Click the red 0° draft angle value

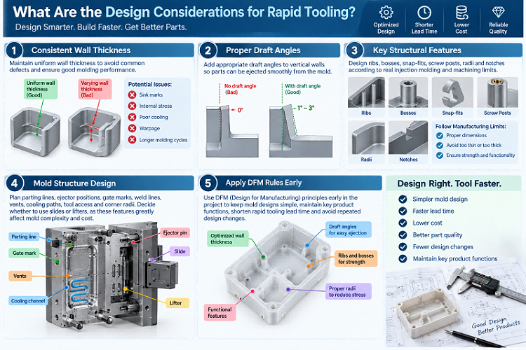pos(240,110)
